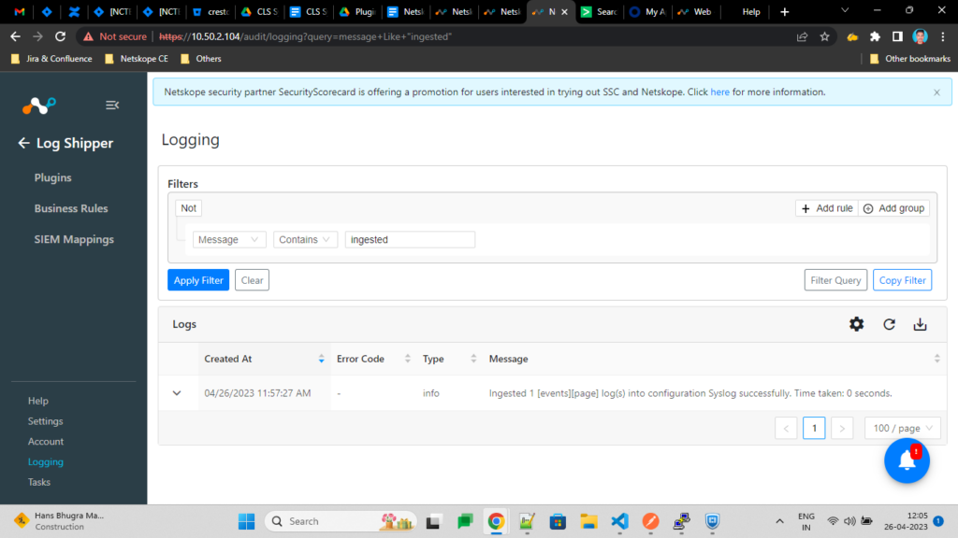Open the Contains operator dropdown
958x538 pixels.
click(x=305, y=240)
